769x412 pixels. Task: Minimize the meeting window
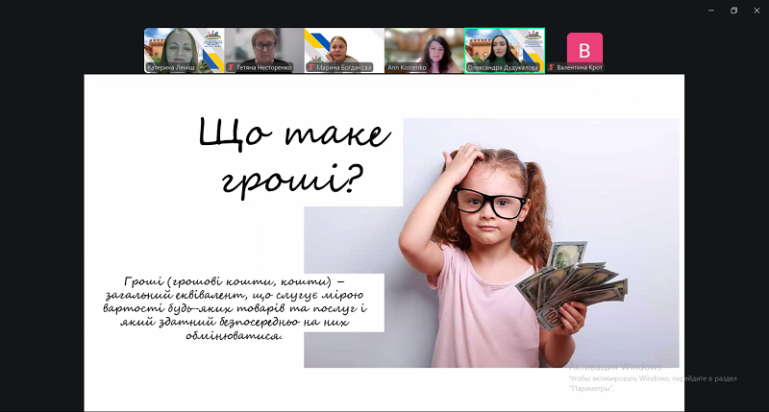[x=709, y=11]
